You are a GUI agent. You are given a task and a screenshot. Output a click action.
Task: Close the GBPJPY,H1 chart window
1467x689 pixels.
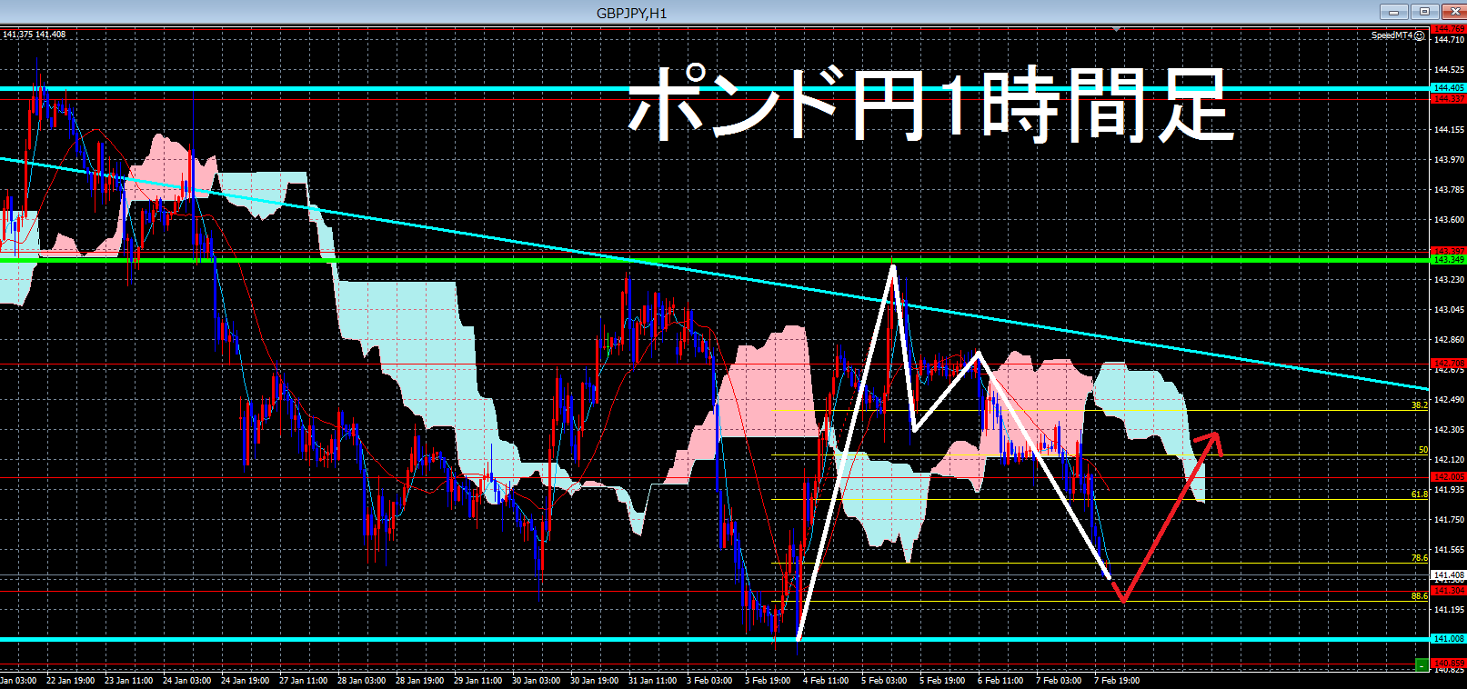[1452, 12]
